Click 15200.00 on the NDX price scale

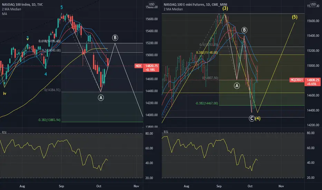coord(152,43)
